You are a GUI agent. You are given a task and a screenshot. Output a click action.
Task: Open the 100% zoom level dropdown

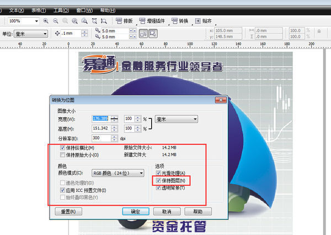(36, 21)
